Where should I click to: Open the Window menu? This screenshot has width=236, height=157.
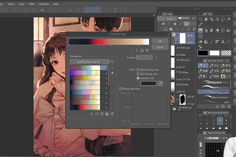[44, 4]
